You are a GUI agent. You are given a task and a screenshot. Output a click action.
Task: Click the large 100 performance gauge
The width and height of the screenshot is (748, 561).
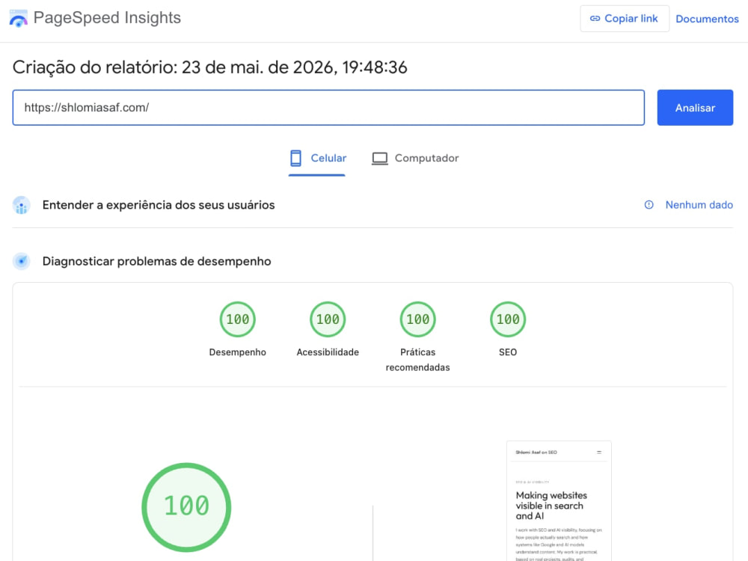coord(186,507)
